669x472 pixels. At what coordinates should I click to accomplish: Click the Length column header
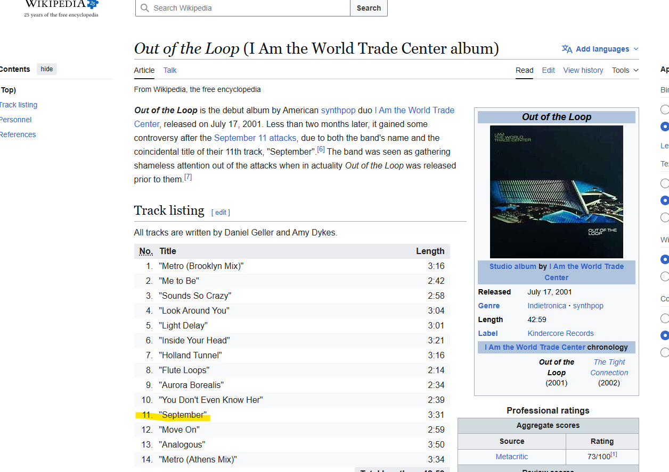click(430, 251)
